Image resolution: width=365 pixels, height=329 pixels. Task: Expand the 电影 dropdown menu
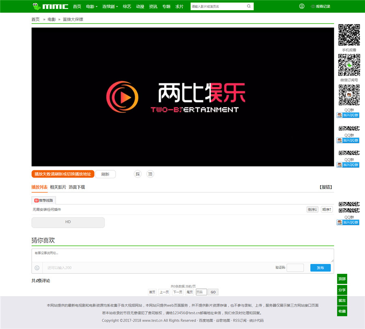[x=92, y=6]
